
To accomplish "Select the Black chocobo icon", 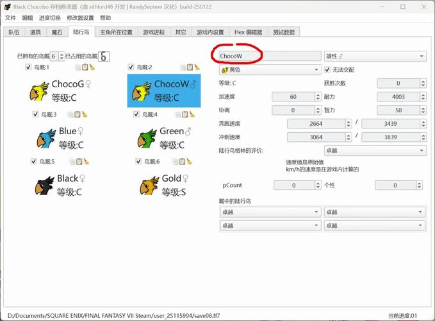I will point(44,186).
